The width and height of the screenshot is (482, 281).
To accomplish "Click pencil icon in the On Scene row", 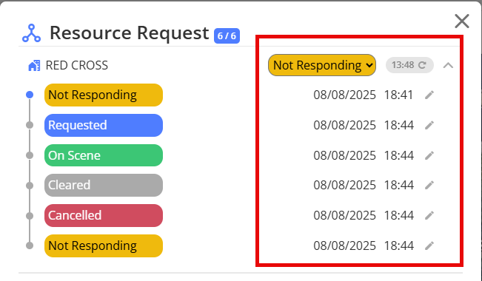I will (x=429, y=155).
